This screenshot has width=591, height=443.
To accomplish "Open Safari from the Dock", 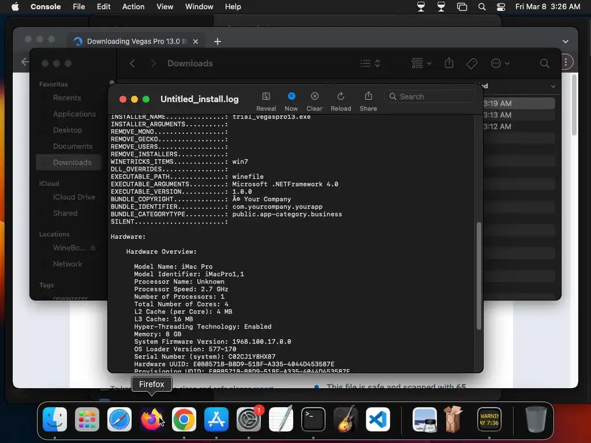I will pyautogui.click(x=119, y=419).
